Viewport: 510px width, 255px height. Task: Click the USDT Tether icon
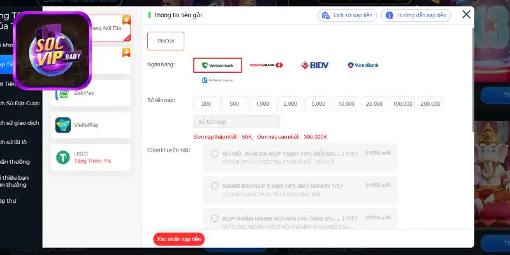(x=62, y=157)
